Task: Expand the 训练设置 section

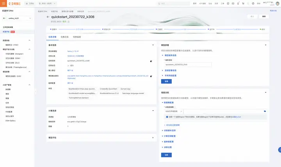Action: [x=167, y=147]
